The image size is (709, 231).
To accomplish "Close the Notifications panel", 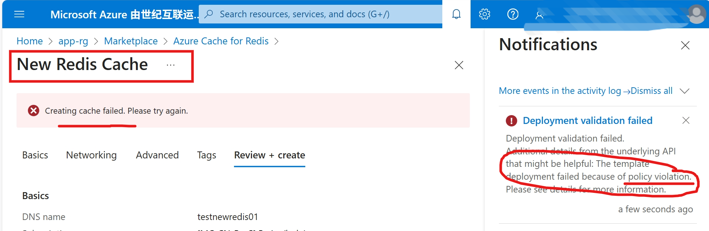I will (x=685, y=45).
